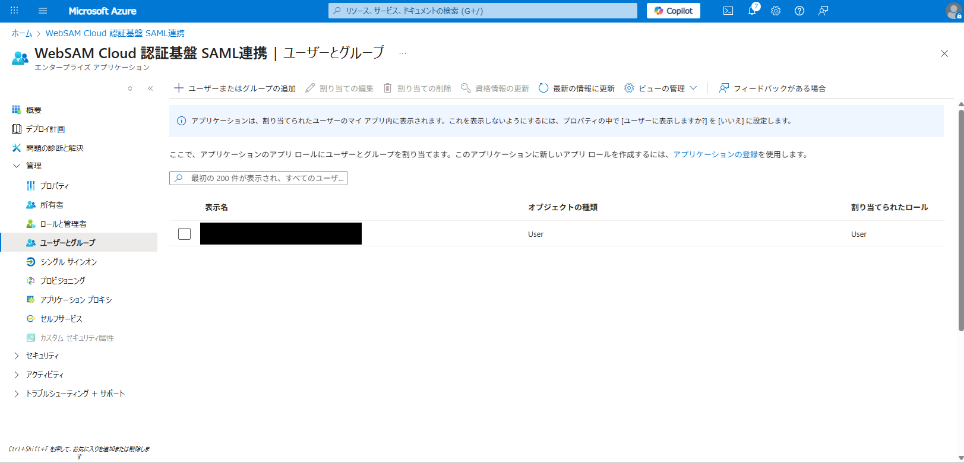
Task: Follow the アプリケーションの登録 link
Action: pos(715,154)
